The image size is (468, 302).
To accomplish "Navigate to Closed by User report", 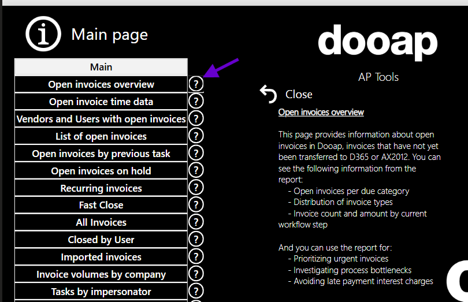I will click(x=101, y=240).
